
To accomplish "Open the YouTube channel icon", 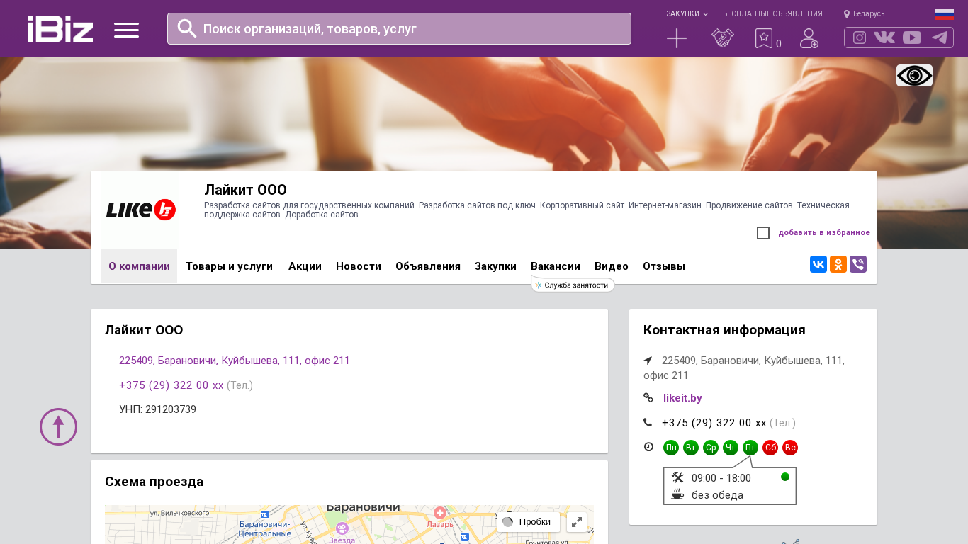I will click(x=912, y=38).
